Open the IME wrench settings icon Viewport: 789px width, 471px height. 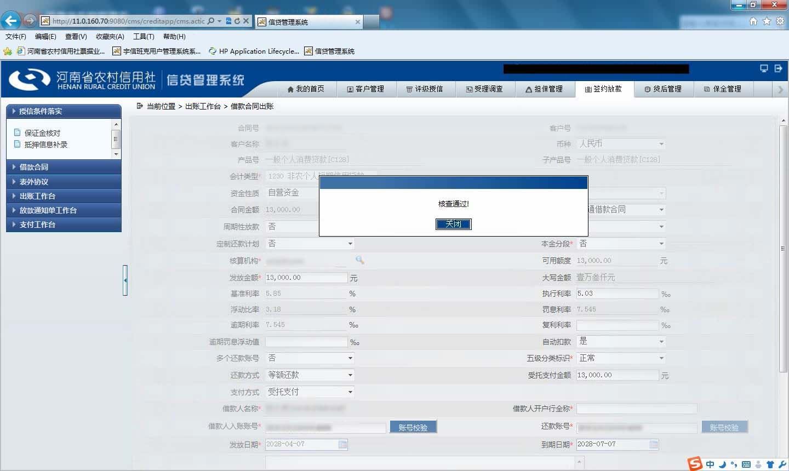coord(782,464)
